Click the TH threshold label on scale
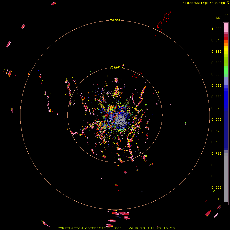The width and height of the screenshot is (230, 230). point(220,199)
